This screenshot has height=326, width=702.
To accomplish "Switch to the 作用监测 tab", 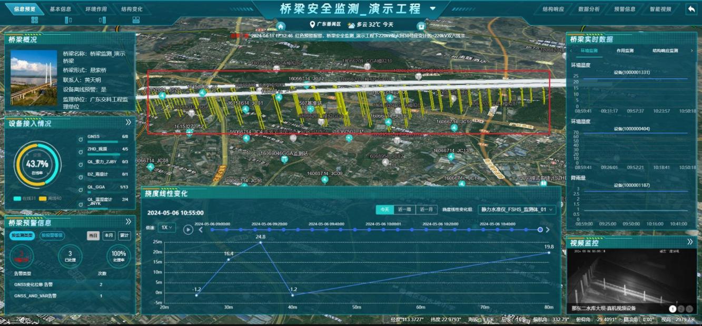I will [625, 51].
